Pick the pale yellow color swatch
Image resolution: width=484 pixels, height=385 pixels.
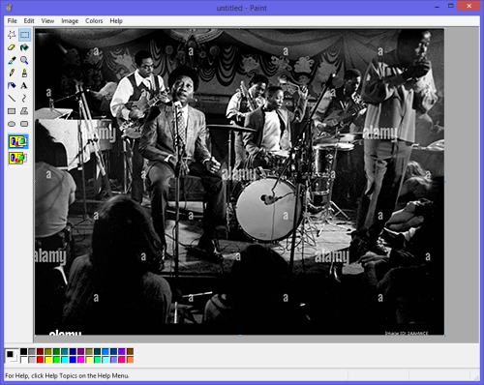tap(89, 360)
